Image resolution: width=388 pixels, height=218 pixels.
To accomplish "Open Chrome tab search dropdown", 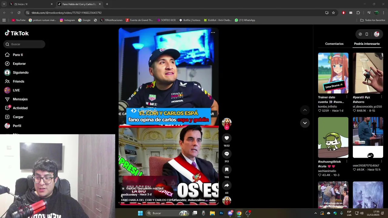I will 4,4.
